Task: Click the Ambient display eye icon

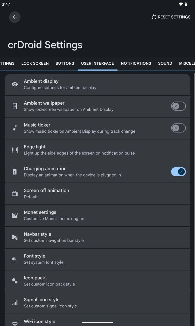Action: [x=15, y=84]
